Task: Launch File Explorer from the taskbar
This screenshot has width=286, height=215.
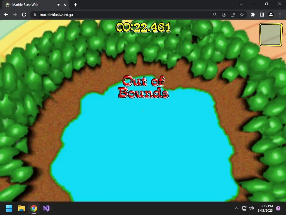Action: (x=21, y=208)
